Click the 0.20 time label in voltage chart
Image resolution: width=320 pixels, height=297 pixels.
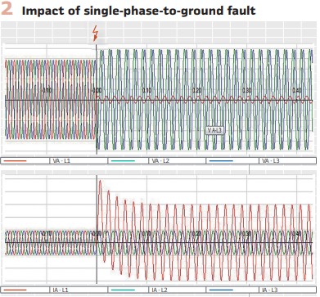197,90
